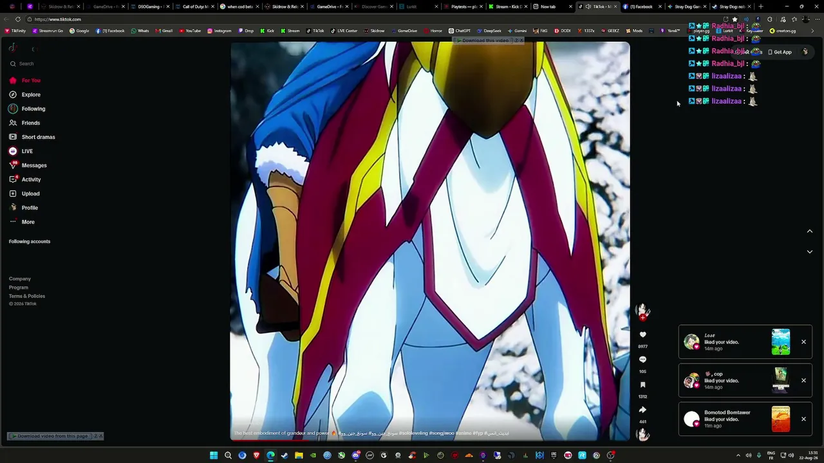This screenshot has height=463, width=824.
Task: Switch to the DSOGaming browser tab
Action: [x=149, y=6]
